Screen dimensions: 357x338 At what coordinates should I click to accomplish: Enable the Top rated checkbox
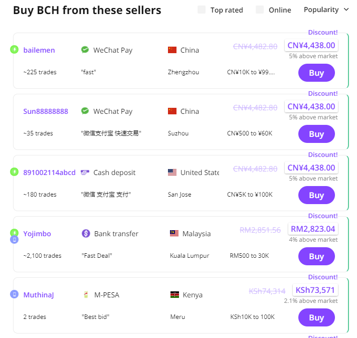pos(202,10)
